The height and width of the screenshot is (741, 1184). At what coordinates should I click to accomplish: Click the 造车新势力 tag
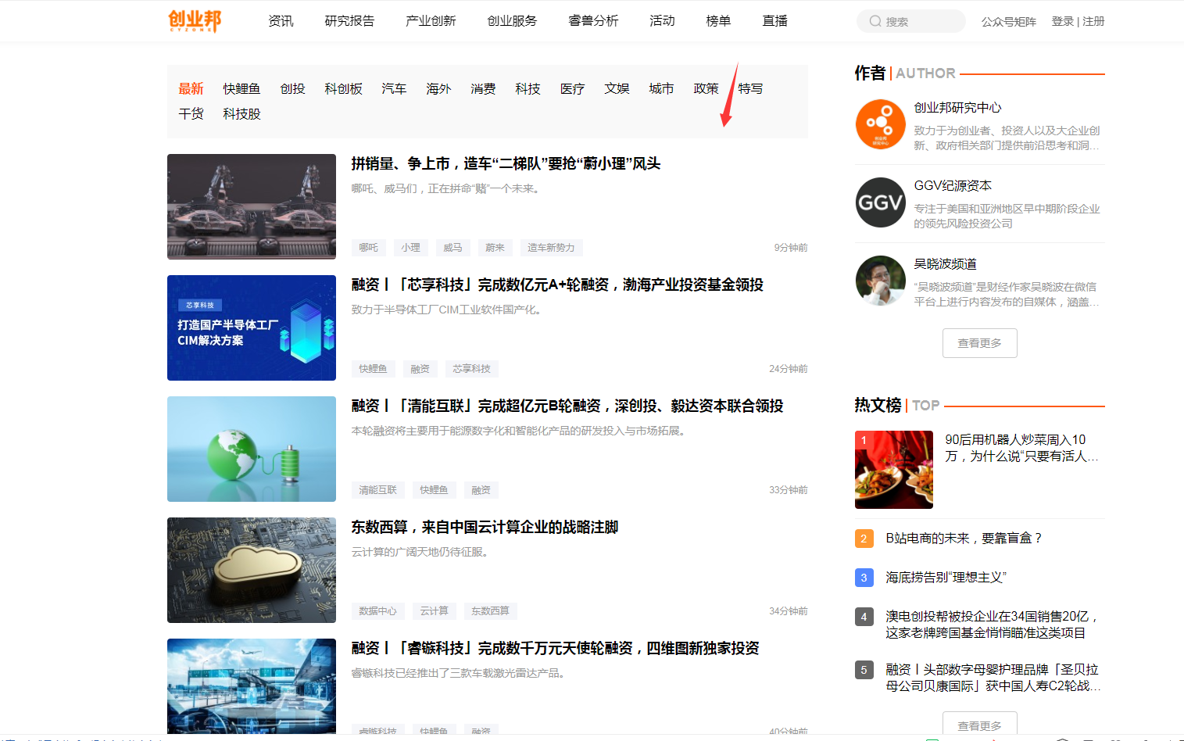551,248
